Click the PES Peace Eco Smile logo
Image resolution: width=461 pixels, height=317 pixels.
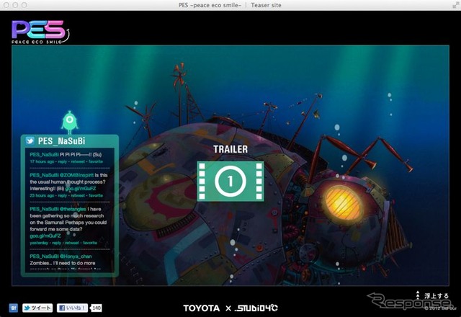(40, 32)
